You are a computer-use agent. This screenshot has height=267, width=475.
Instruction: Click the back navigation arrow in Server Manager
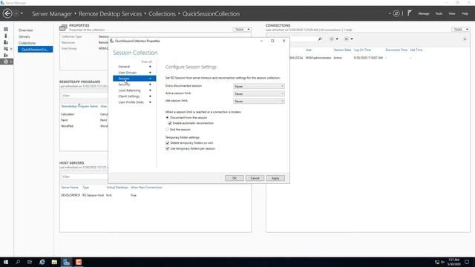pos(7,13)
